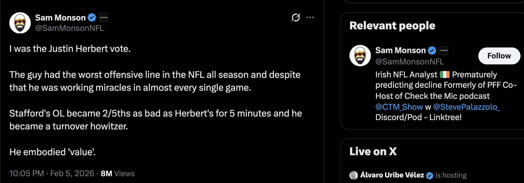Image resolution: width=524 pixels, height=183 pixels.
Task: Click Sam Monson's avatar in Relevant people
Action: 360,56
